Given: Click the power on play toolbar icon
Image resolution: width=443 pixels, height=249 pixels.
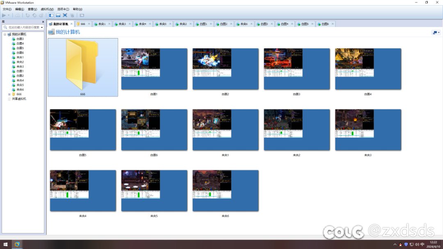Looking at the screenshot, I should tap(4, 15).
